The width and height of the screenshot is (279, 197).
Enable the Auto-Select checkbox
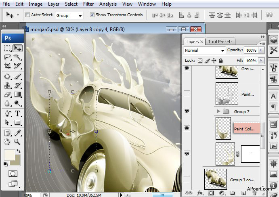point(27,15)
